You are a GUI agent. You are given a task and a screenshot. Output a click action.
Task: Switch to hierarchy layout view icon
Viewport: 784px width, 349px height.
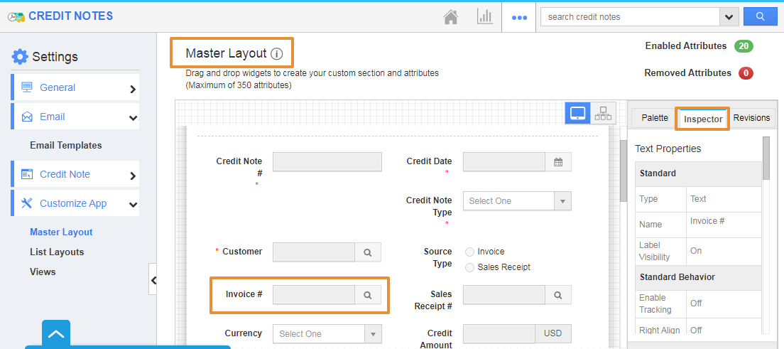coord(603,113)
